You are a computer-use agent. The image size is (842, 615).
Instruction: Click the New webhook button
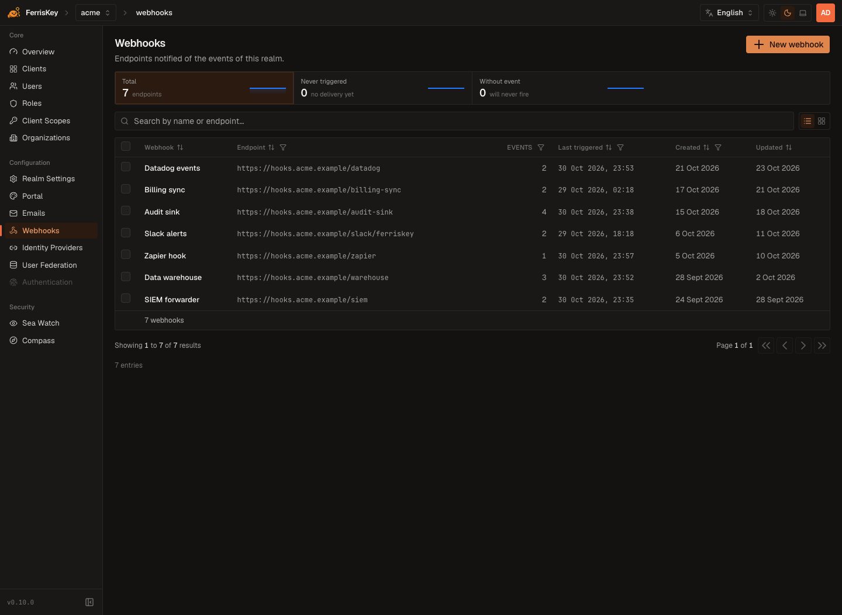(x=788, y=44)
